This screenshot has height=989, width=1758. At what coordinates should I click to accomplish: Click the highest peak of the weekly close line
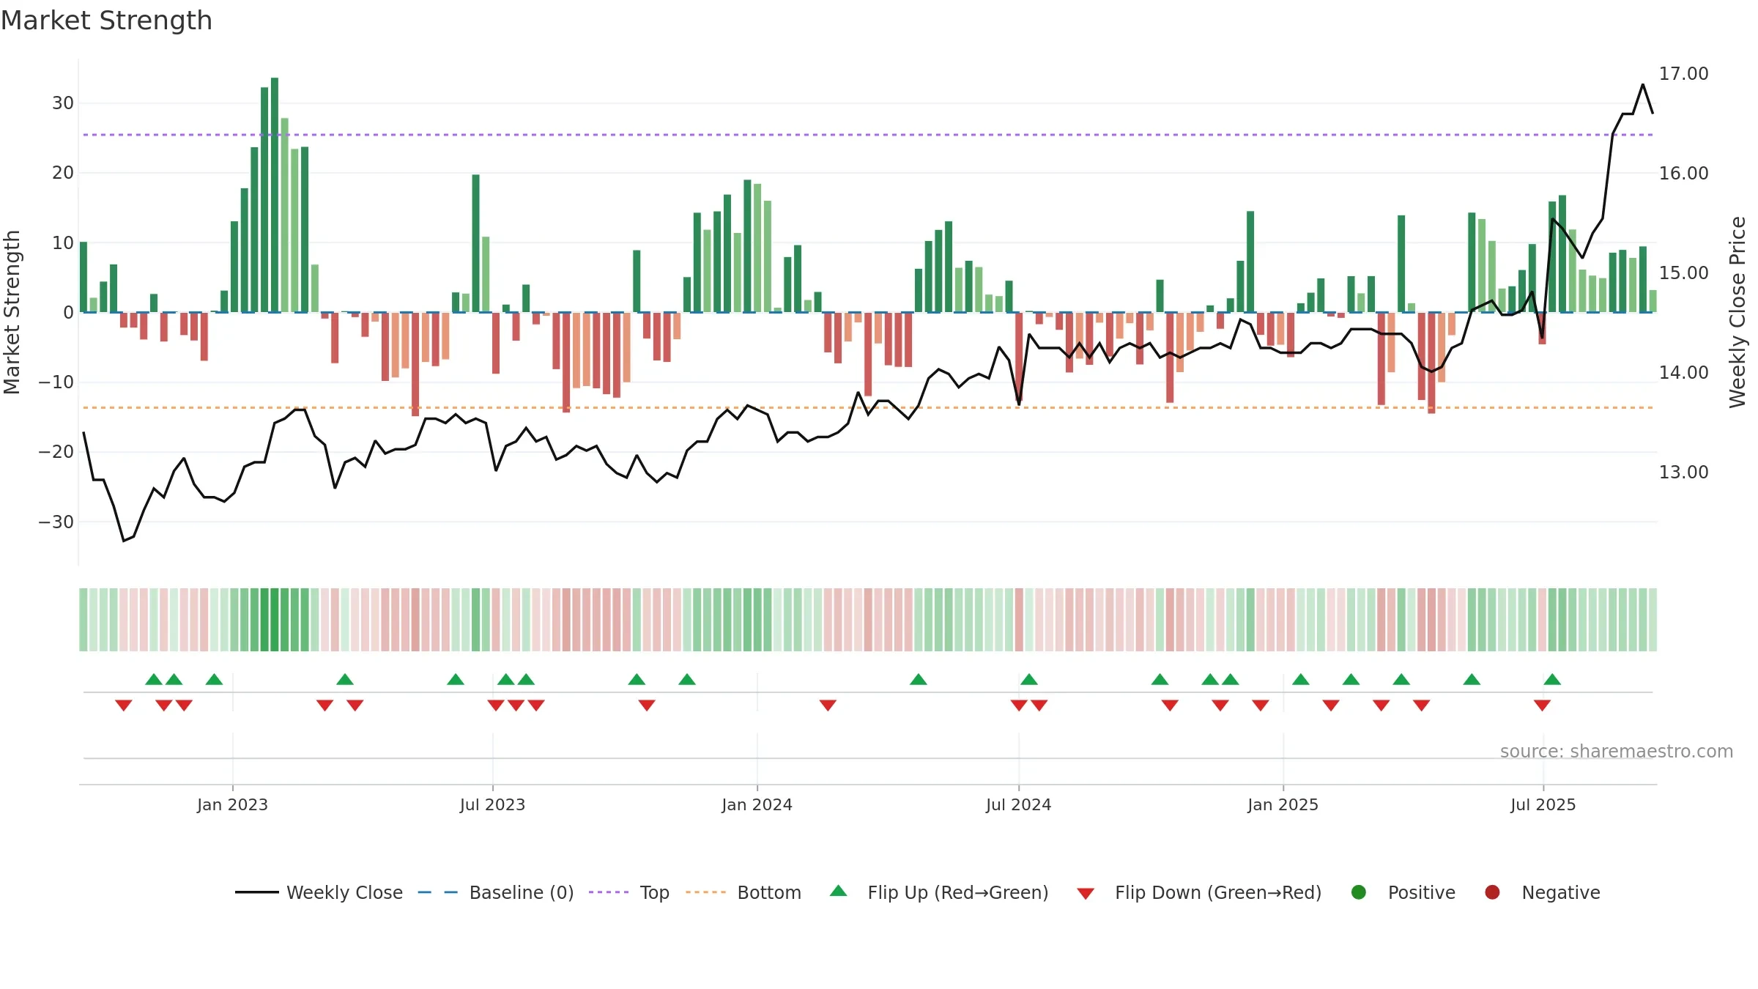pyautogui.click(x=1643, y=85)
